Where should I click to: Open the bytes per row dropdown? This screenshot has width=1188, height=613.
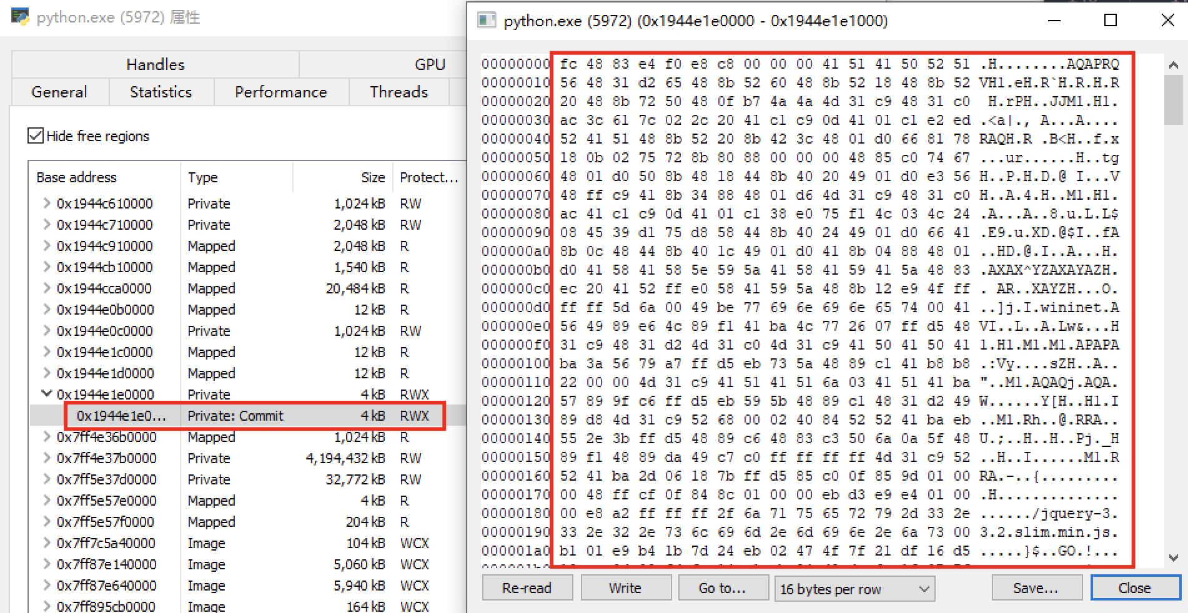(x=854, y=589)
